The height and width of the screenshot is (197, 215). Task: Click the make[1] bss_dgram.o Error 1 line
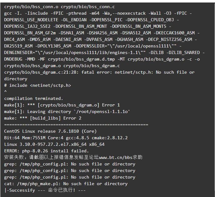[x=62, y=105]
